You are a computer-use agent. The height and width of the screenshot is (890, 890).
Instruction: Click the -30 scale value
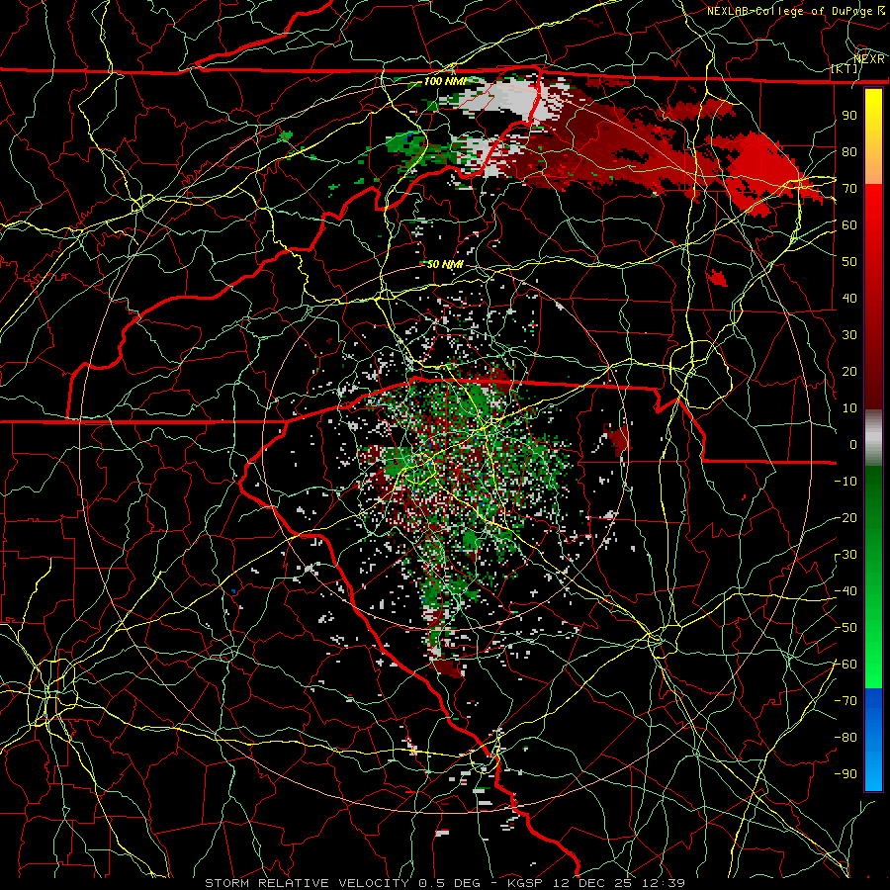point(845,555)
